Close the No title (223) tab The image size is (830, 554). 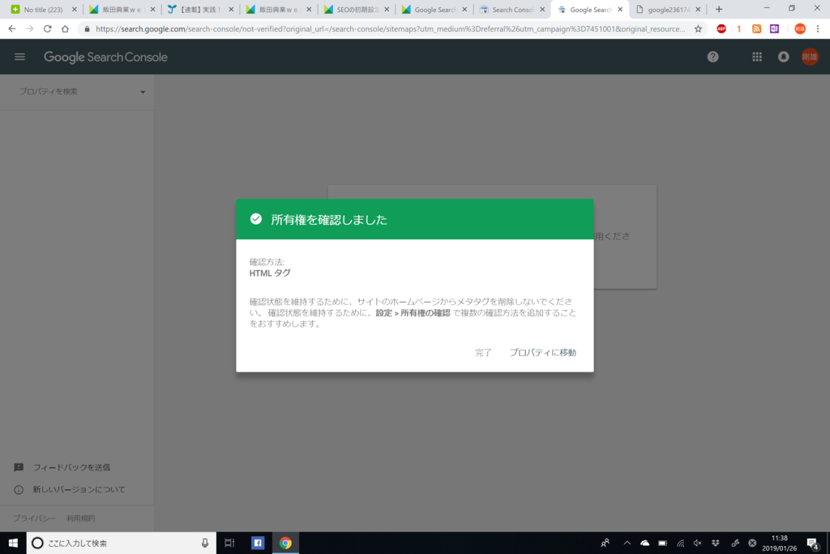(74, 10)
